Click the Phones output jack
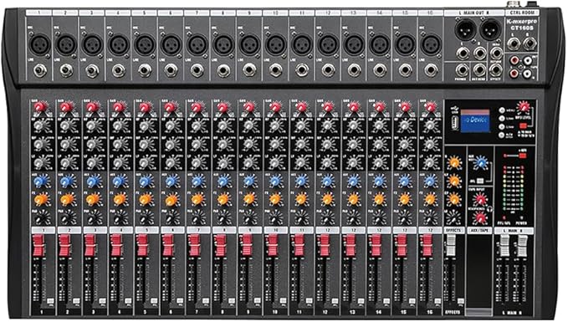568x322 pixels. click(x=462, y=70)
